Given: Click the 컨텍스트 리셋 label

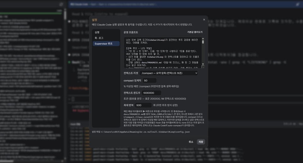Looking at the screenshot, I should tap(131, 73).
